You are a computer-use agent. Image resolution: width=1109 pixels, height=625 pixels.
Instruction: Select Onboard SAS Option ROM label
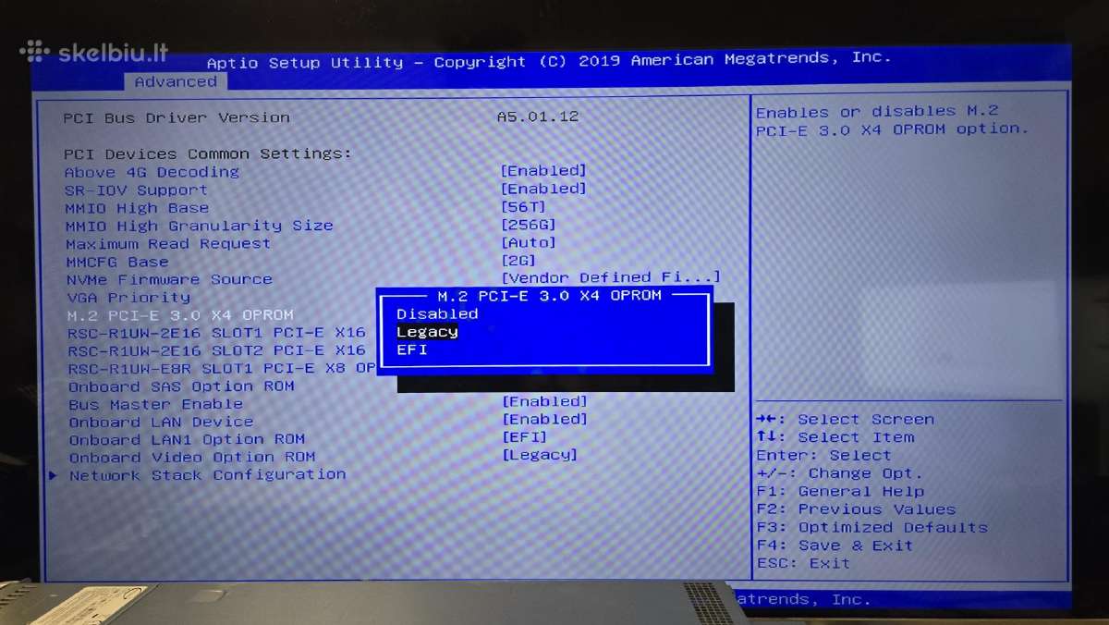click(x=181, y=386)
